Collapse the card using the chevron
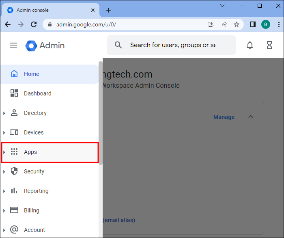This screenshot has height=238, width=284. pyautogui.click(x=251, y=117)
